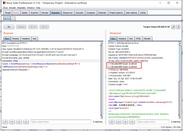Switch to the Decoder tab

(79, 13)
